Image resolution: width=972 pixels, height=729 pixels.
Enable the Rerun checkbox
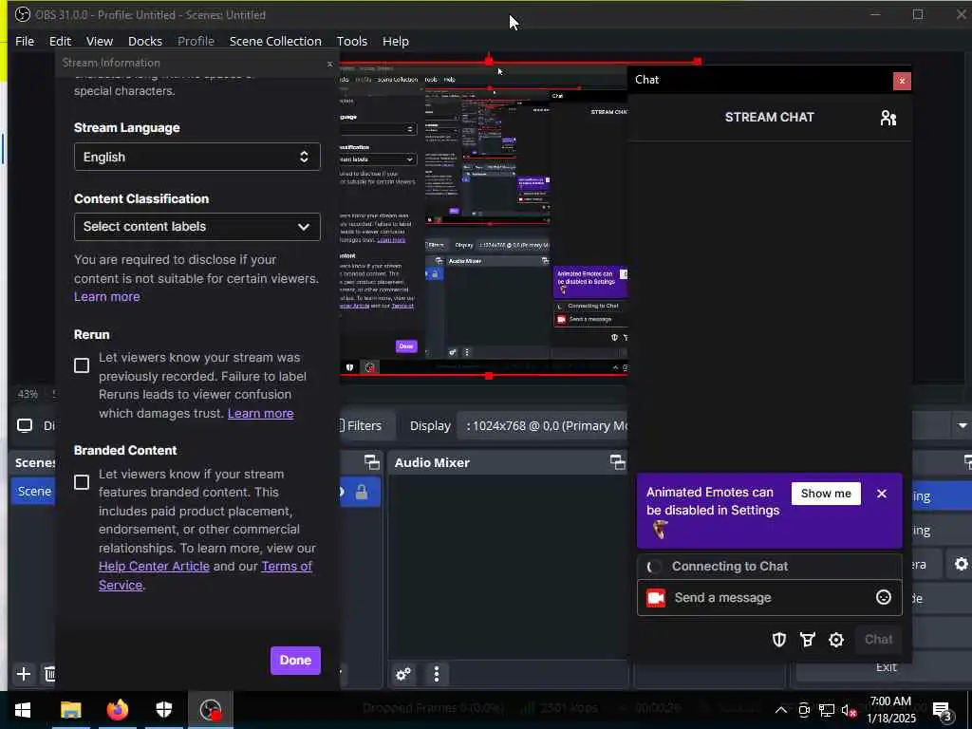coord(82,365)
